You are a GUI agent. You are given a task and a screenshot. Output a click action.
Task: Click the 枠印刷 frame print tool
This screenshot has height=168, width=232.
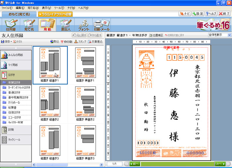[66, 41]
